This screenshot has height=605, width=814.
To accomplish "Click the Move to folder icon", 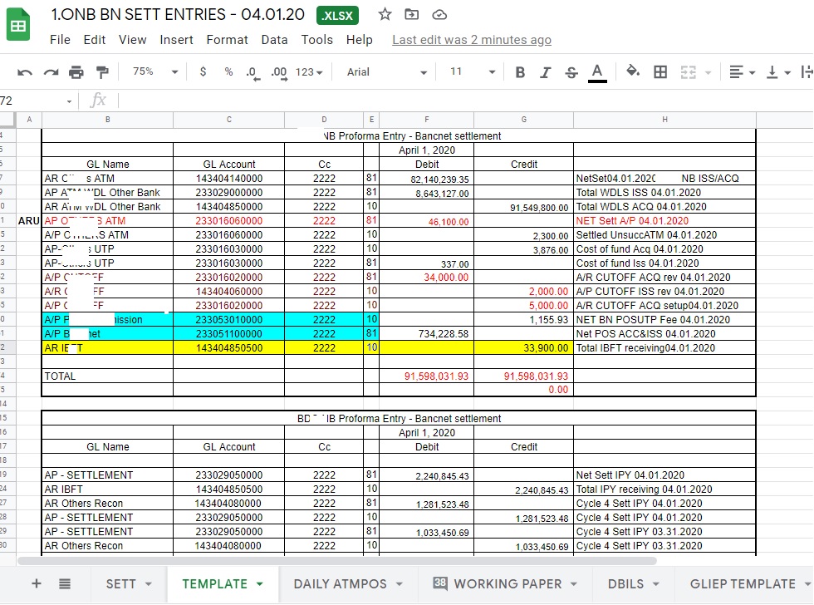I will click(x=412, y=14).
